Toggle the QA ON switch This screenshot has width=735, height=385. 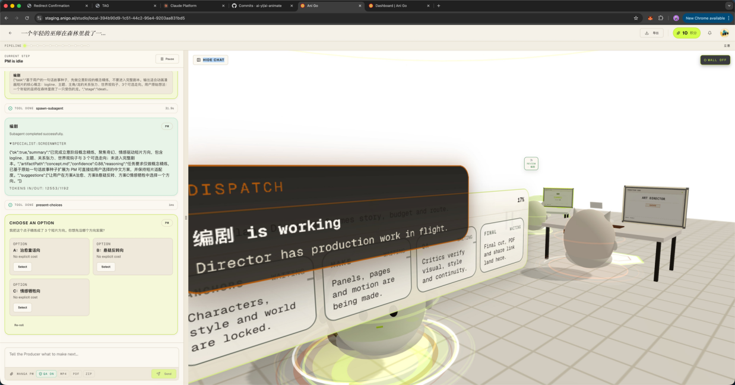[x=46, y=374]
